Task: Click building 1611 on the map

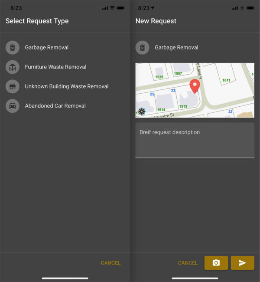Action: coord(226,80)
